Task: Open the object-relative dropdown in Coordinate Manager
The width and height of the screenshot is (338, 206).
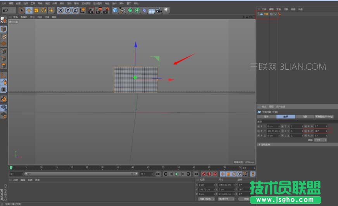Action: click(206, 199)
